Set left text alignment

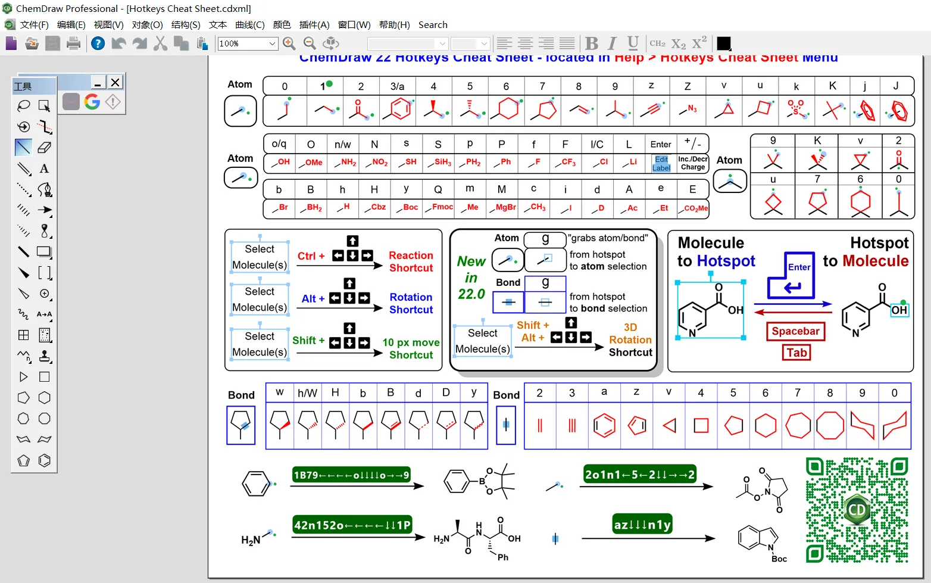(504, 43)
